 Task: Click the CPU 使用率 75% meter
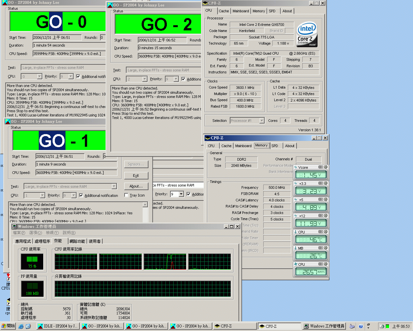click(32, 262)
